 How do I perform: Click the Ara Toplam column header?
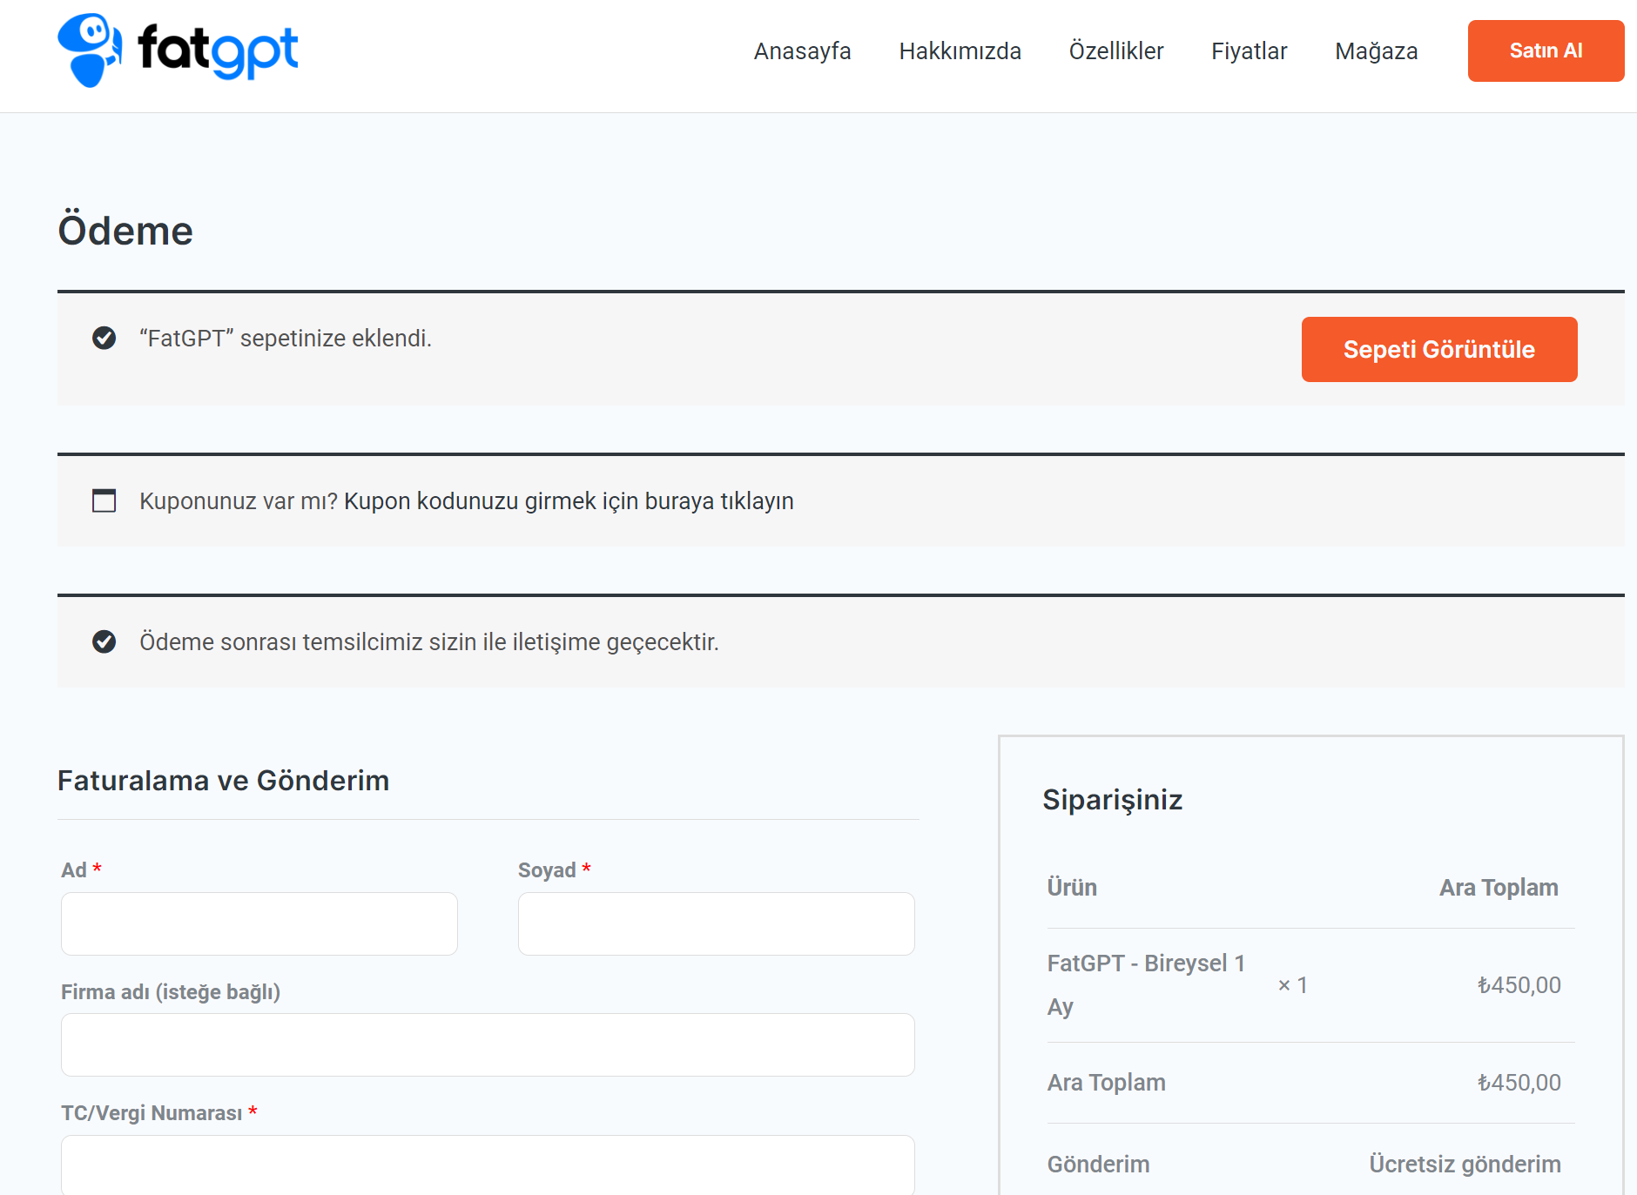pos(1499,888)
